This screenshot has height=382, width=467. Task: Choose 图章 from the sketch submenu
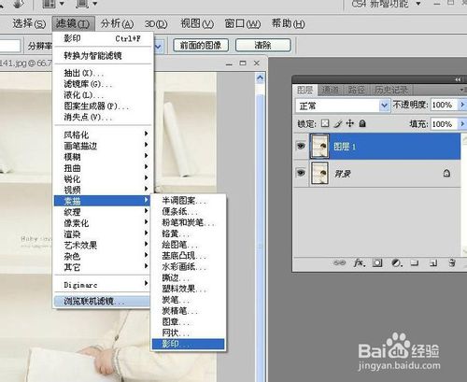pos(188,321)
